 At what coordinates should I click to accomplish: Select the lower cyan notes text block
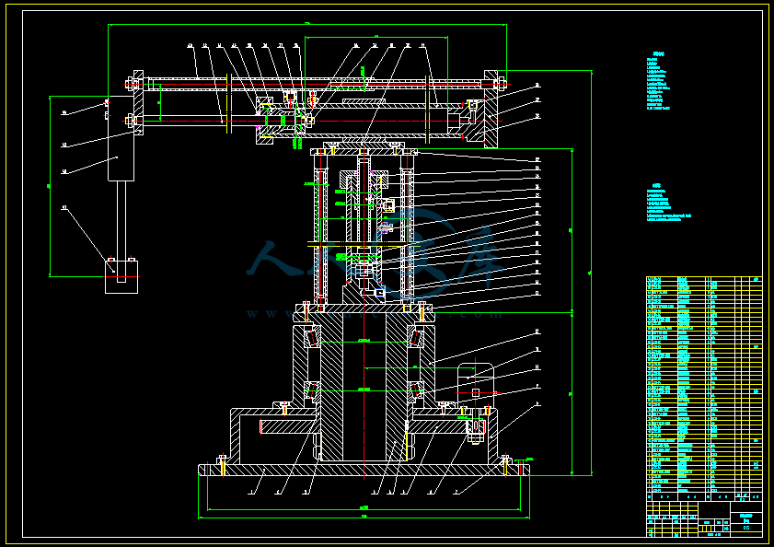point(669,203)
